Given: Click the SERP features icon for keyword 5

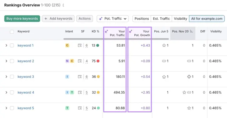Looking at the screenshot, I should point(80,108).
